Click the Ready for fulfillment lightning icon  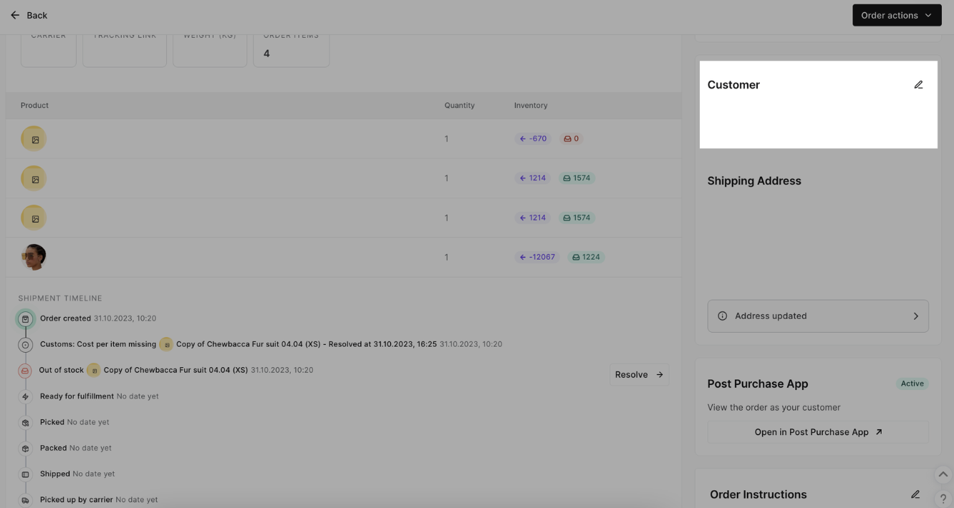[x=26, y=396]
